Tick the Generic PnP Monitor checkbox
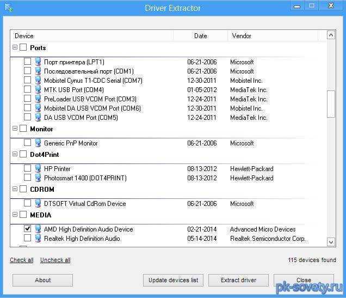346x298 pixels. pyautogui.click(x=27, y=142)
